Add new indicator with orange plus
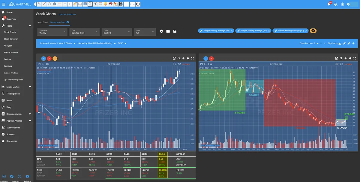 click(313, 31)
